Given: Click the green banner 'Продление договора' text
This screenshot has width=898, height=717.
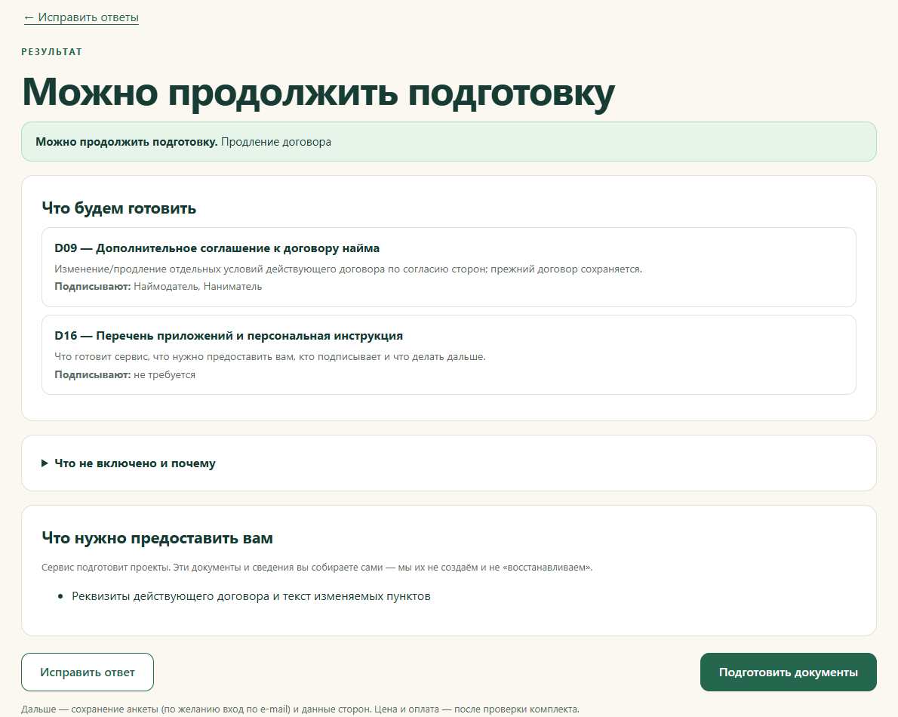Looking at the screenshot, I should coord(276,141).
